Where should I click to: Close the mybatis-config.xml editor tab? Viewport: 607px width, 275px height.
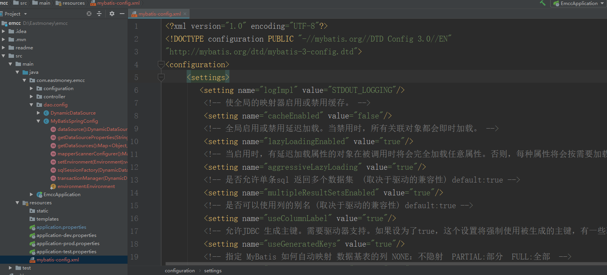[x=185, y=14]
